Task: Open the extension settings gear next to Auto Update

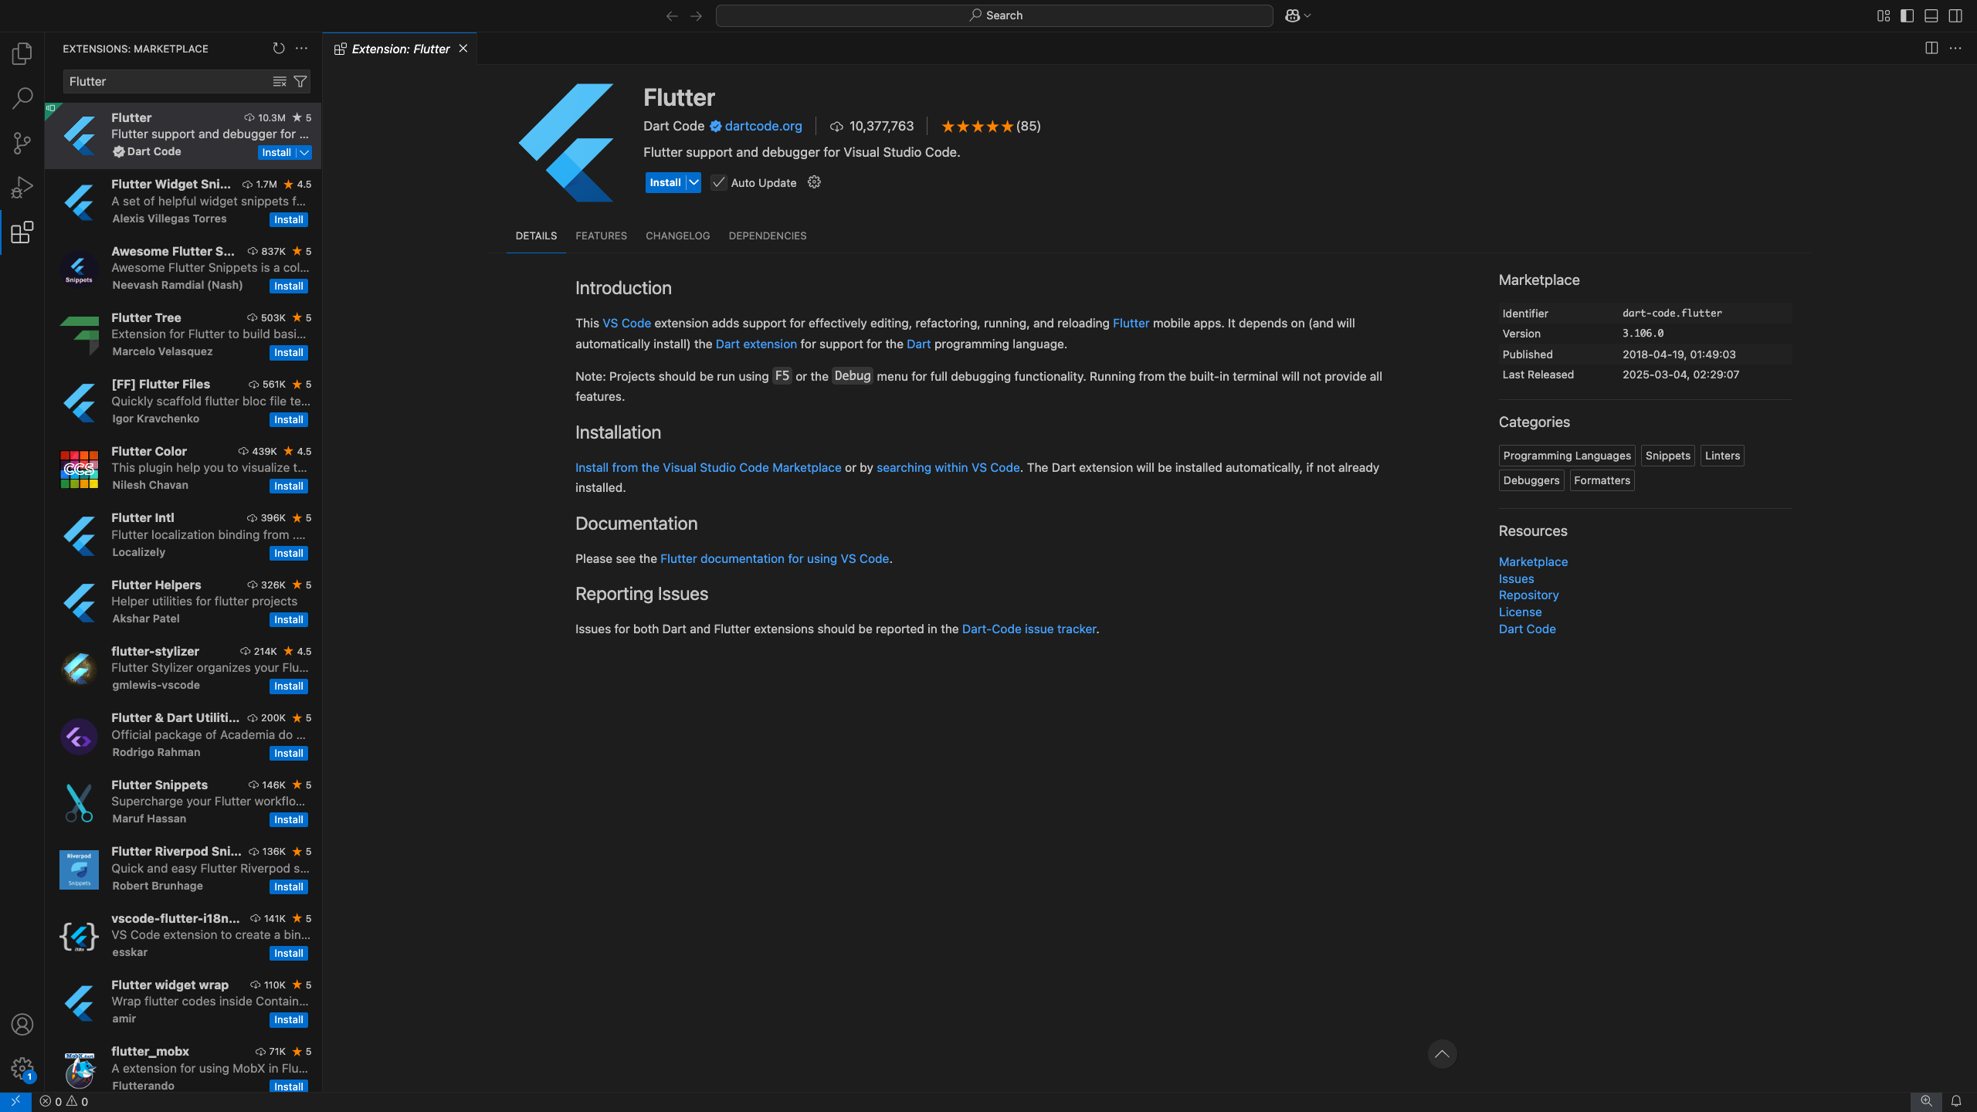Action: pos(814,182)
